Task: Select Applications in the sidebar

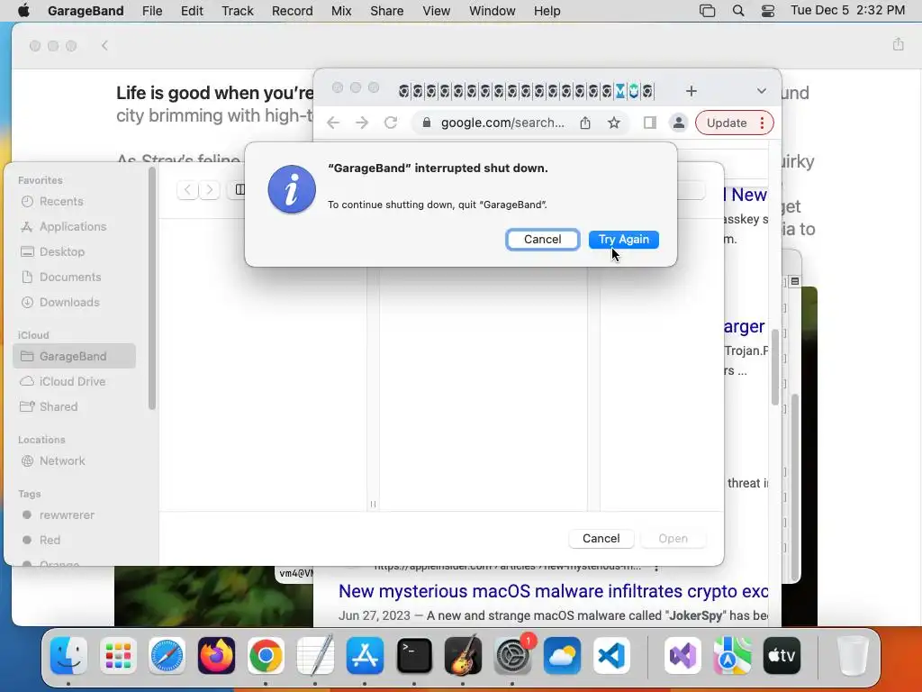Action: click(74, 226)
